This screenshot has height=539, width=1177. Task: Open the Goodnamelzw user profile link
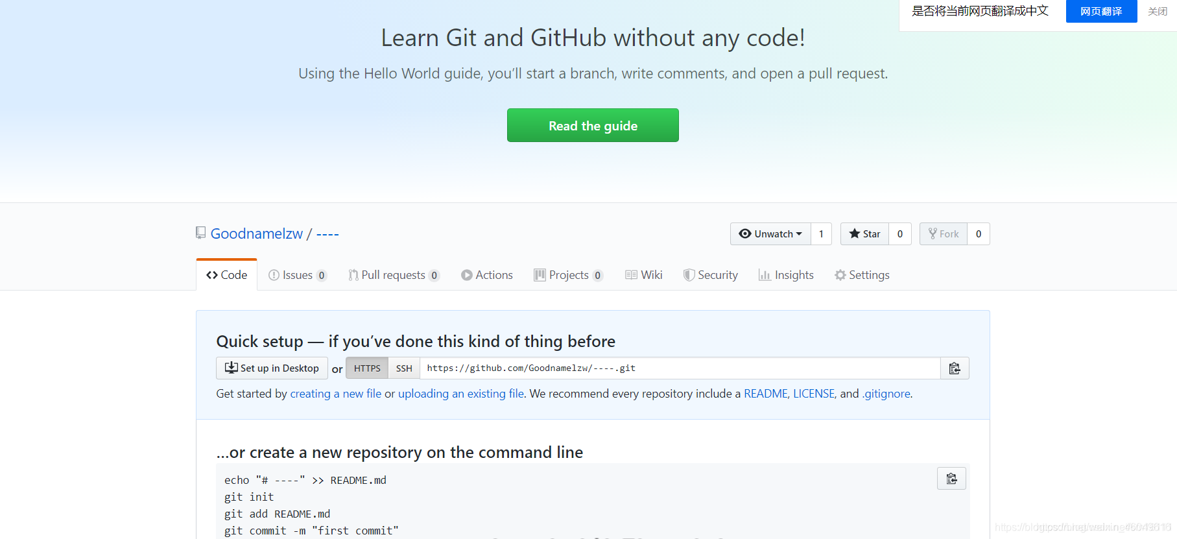257,234
